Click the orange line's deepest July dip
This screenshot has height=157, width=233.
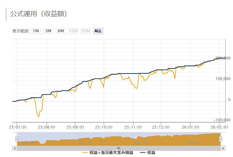click(39, 117)
